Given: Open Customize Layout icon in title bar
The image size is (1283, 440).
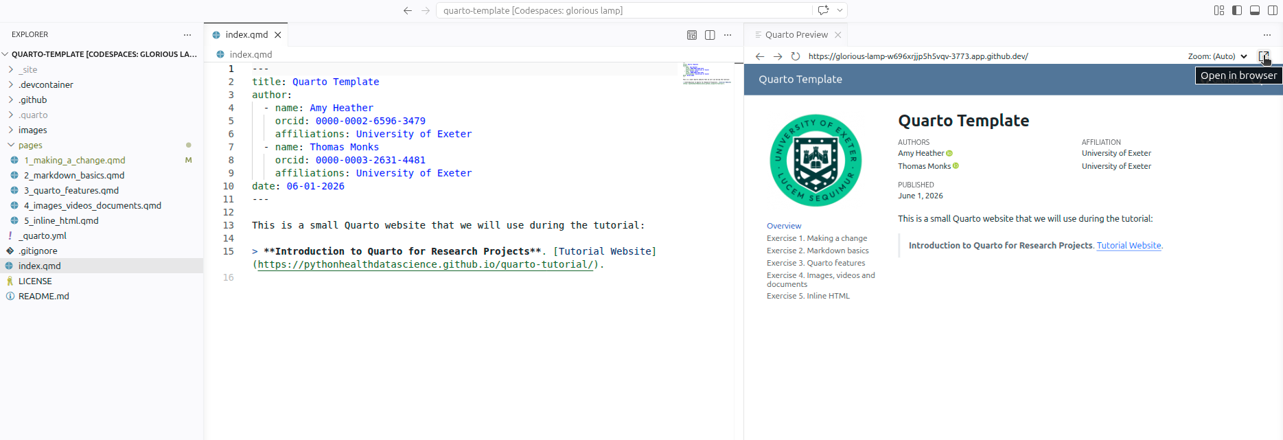Looking at the screenshot, I should point(1219,10).
